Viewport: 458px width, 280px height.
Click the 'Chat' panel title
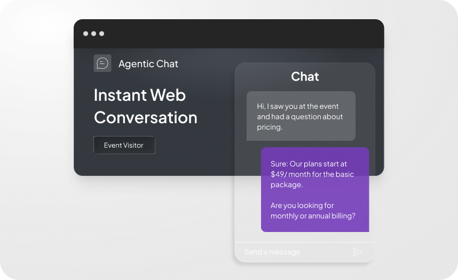305,77
